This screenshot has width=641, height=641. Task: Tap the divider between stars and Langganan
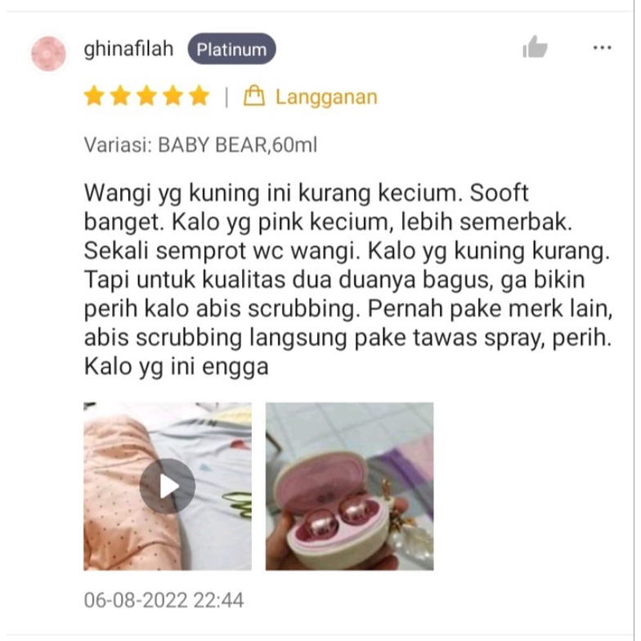(226, 97)
